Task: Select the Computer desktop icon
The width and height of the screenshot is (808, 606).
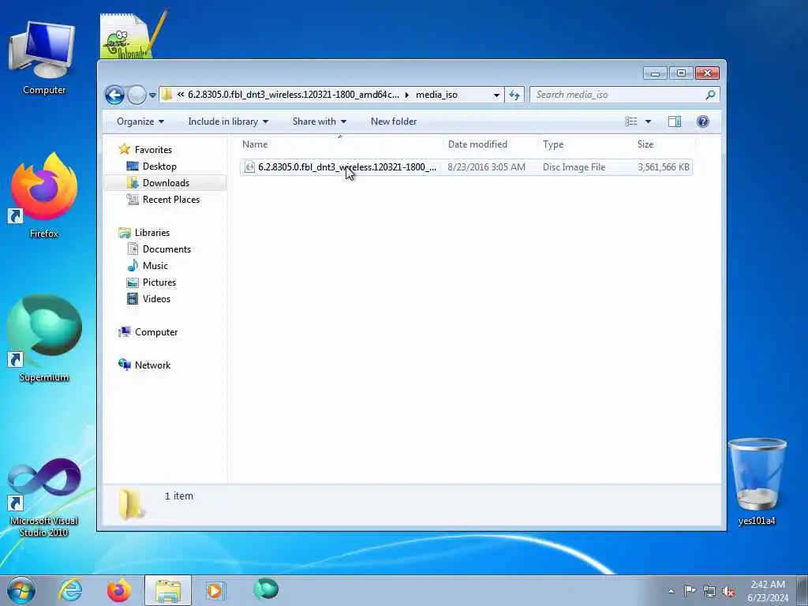Action: click(x=44, y=58)
